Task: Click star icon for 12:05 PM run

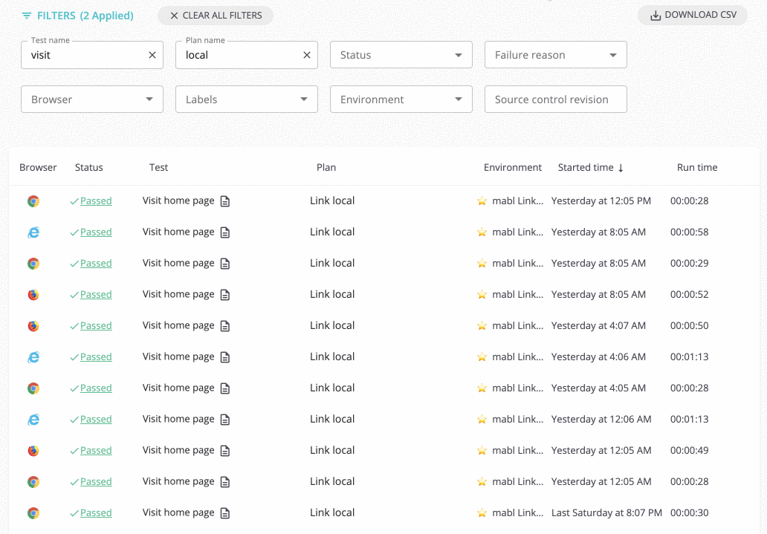Action: (482, 201)
